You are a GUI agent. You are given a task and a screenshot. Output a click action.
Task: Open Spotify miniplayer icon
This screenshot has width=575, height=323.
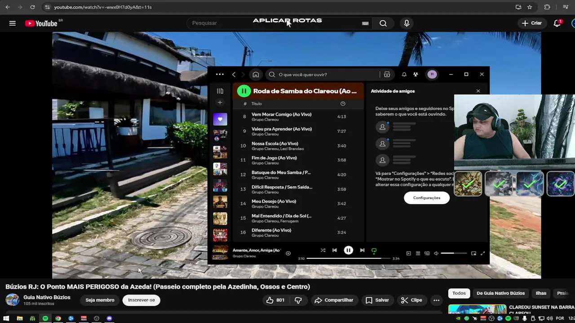tap(473, 253)
